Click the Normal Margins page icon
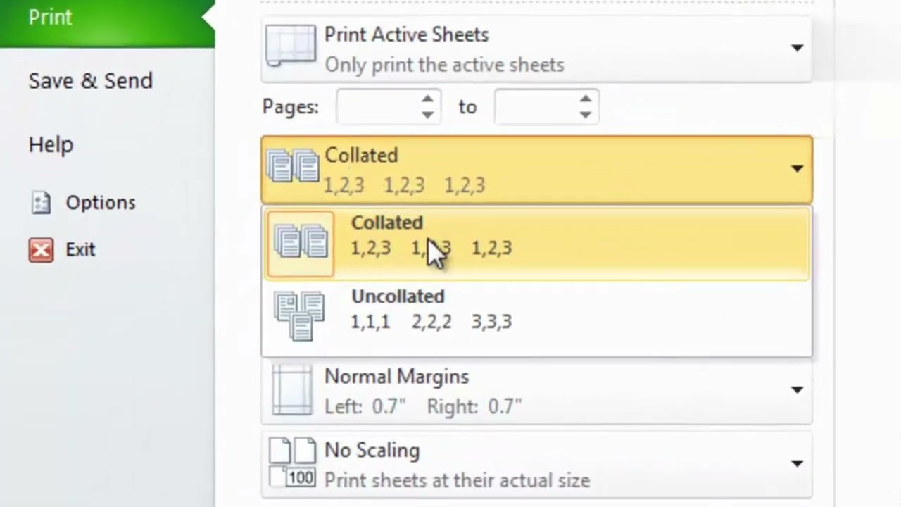 tap(291, 390)
